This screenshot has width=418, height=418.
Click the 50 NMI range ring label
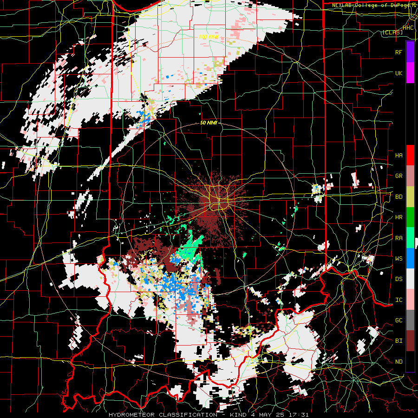[209, 123]
